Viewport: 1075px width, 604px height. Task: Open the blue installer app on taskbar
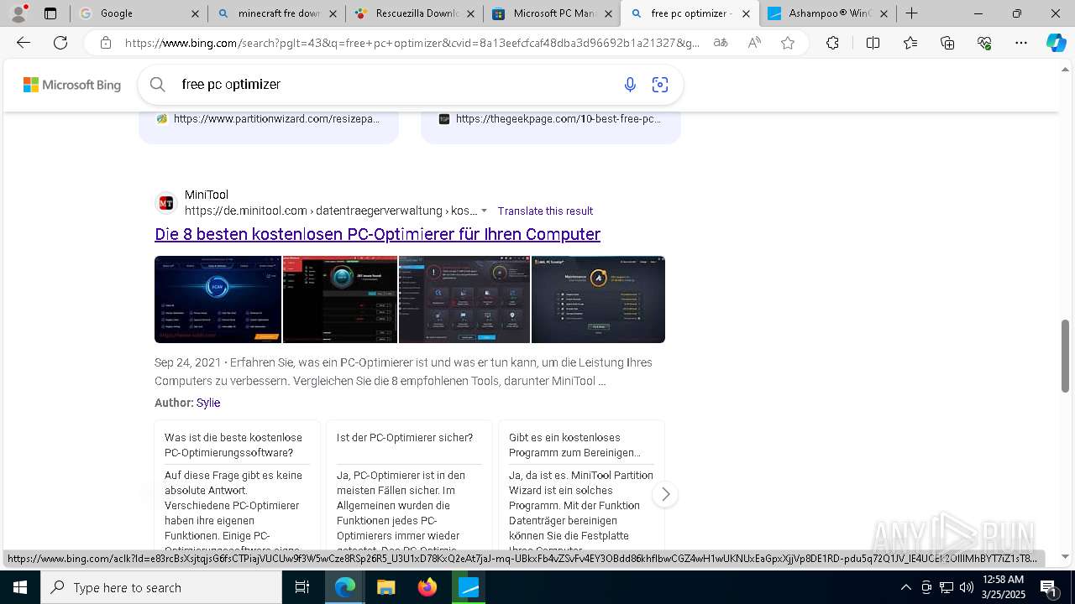click(469, 587)
